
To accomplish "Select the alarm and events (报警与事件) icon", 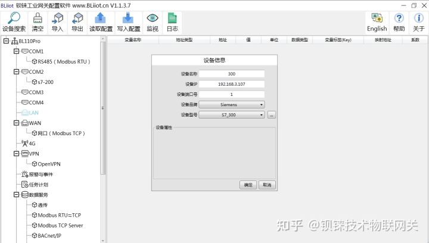I will coord(25,174).
